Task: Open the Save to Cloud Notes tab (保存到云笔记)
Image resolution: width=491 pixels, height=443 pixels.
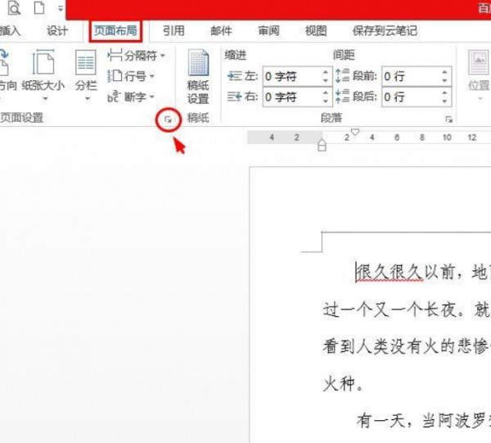Action: click(385, 30)
